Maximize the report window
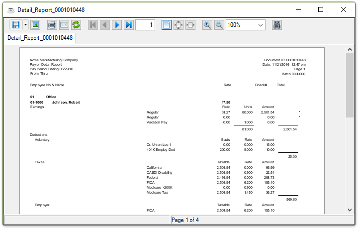The width and height of the screenshot is (360, 230). click(321, 9)
